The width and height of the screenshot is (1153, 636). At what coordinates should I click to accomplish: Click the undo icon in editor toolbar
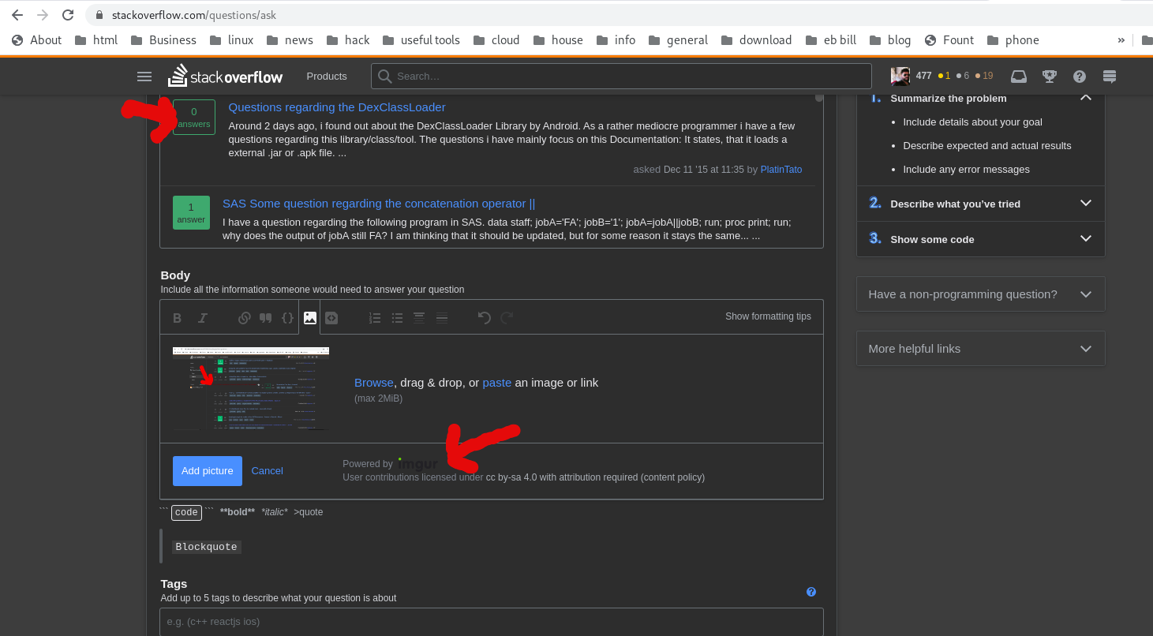[x=485, y=317]
